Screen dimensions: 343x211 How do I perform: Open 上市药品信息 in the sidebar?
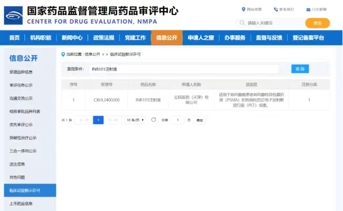point(21,204)
